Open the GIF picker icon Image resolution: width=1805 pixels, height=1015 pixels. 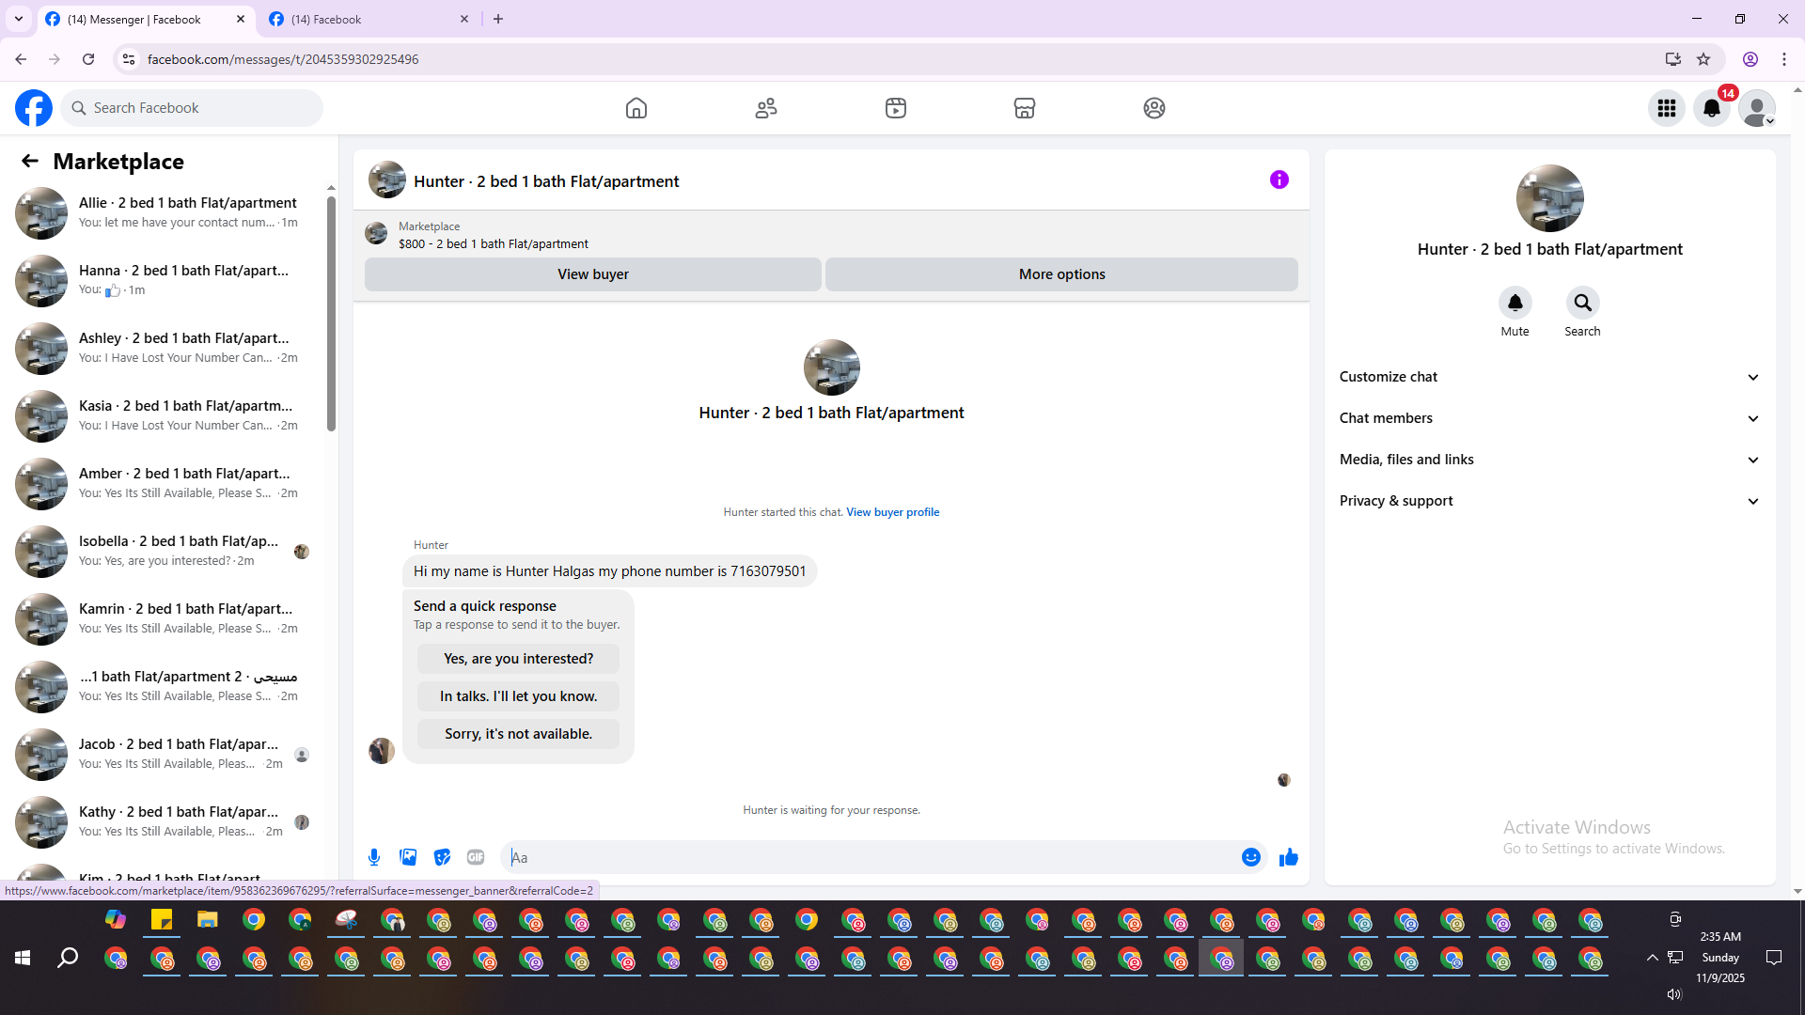[476, 857]
